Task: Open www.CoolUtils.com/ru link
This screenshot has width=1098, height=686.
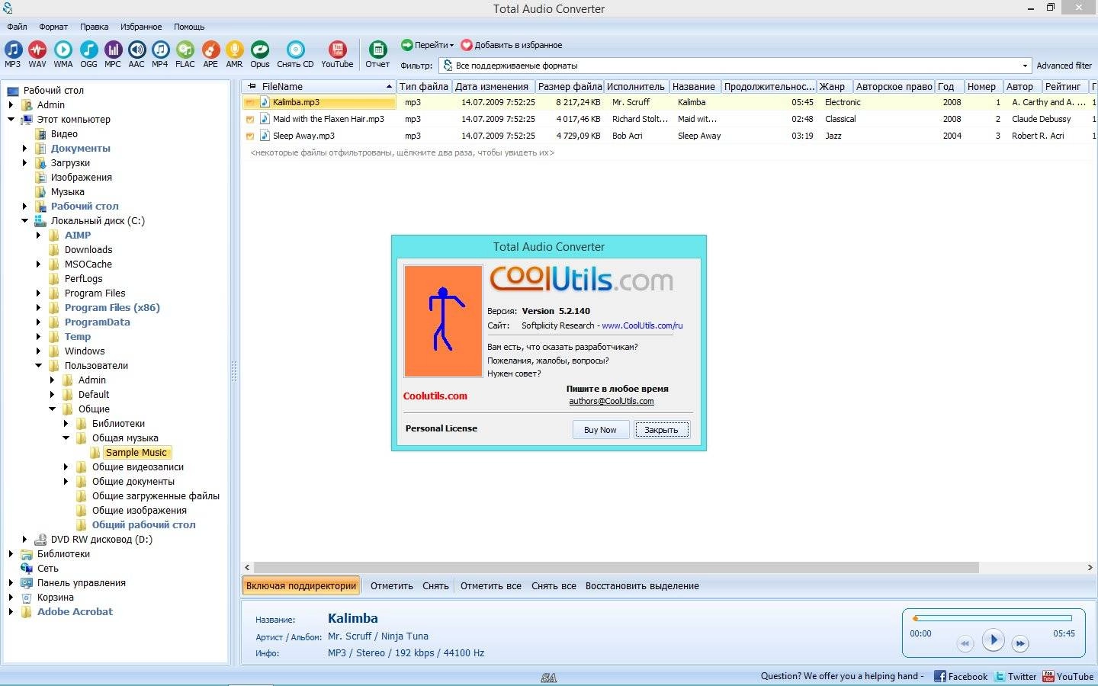Action: 642,325
